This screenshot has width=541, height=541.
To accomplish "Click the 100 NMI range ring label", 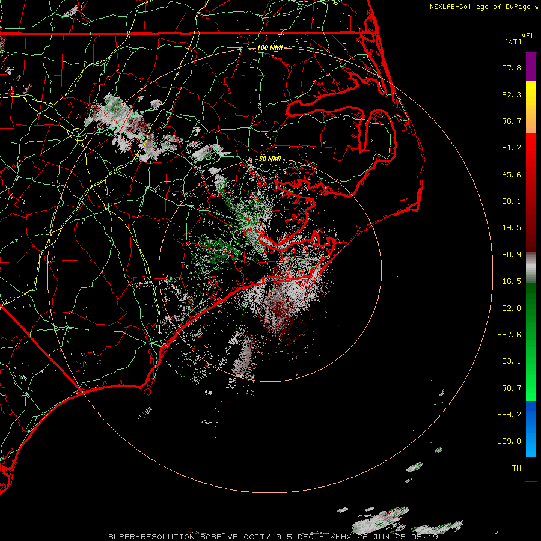I will pos(270,47).
